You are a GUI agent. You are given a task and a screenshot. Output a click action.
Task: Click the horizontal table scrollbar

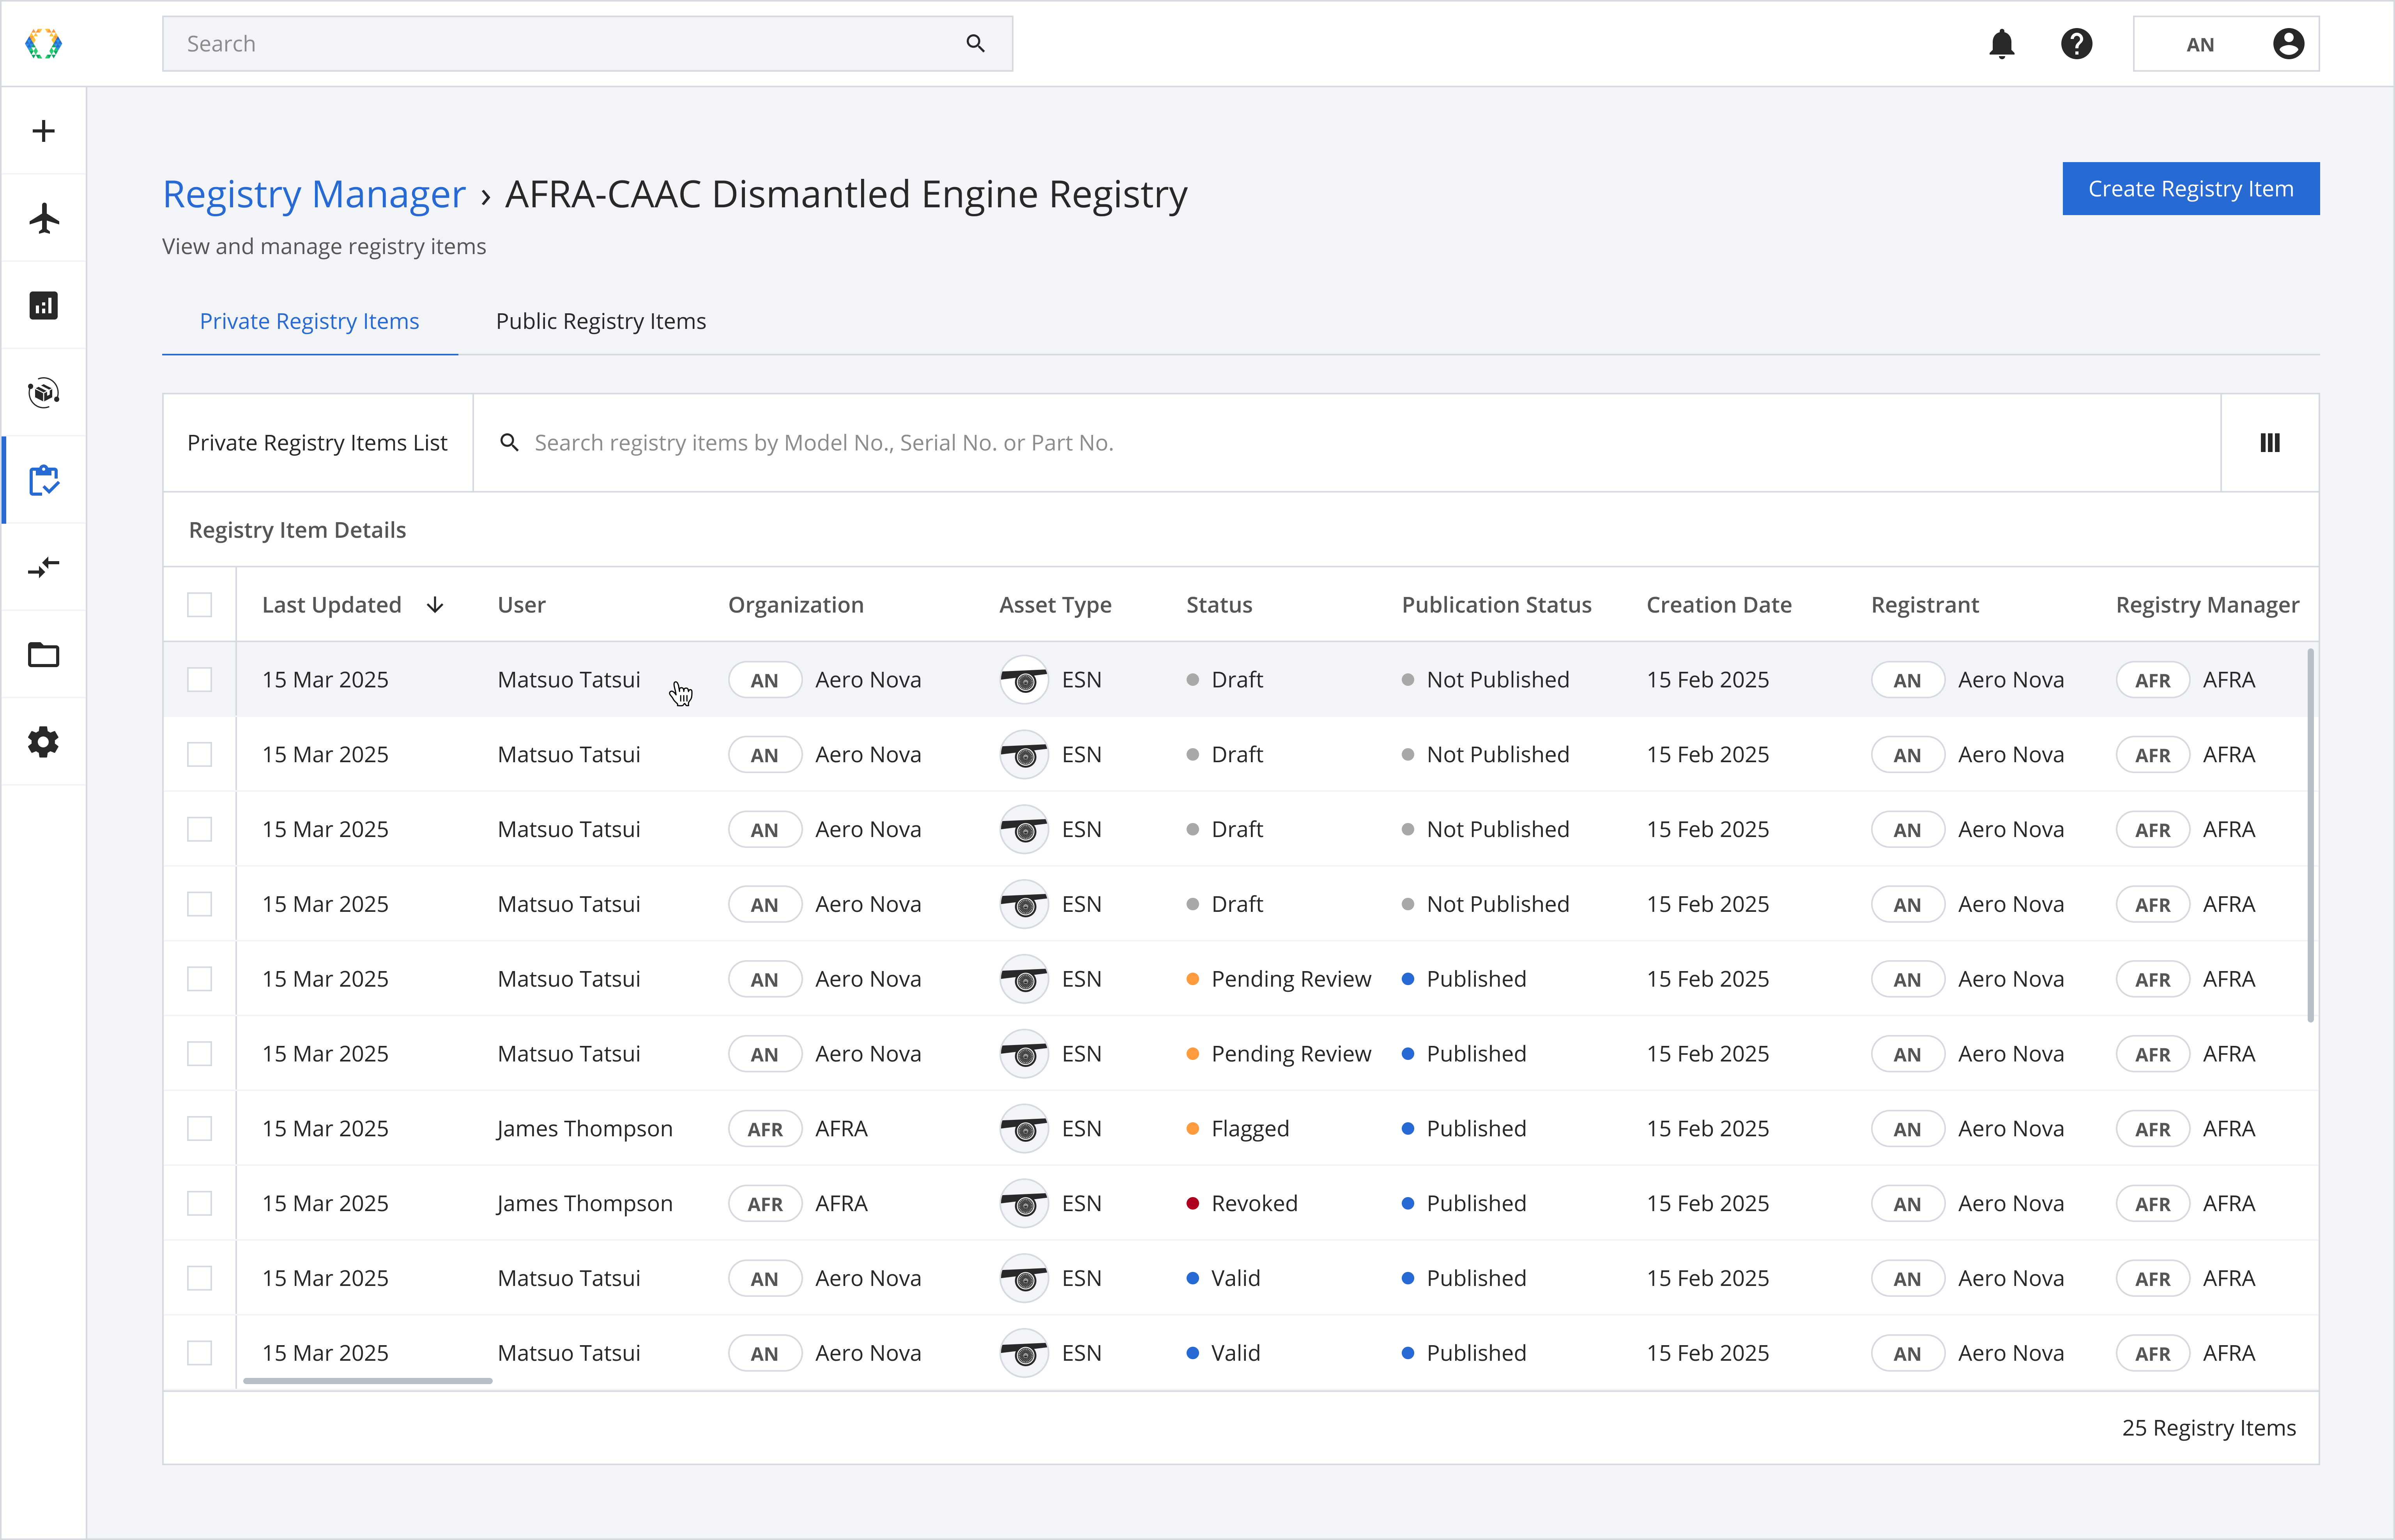[x=367, y=1381]
